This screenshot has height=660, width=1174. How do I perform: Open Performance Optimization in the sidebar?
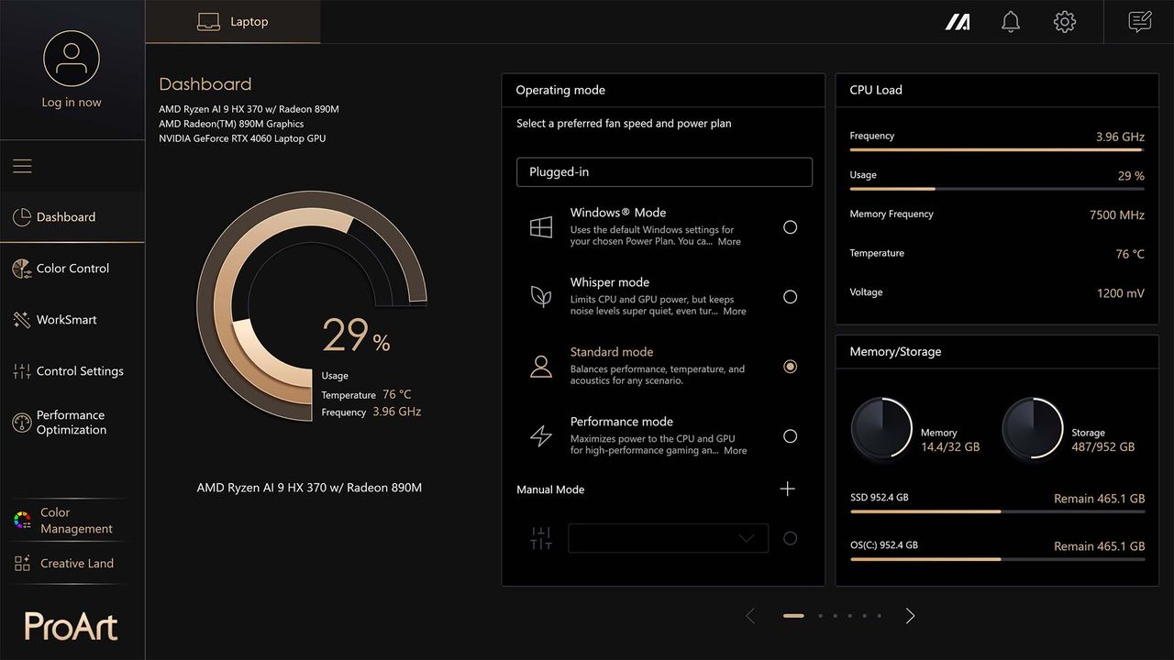pyautogui.click(x=72, y=423)
